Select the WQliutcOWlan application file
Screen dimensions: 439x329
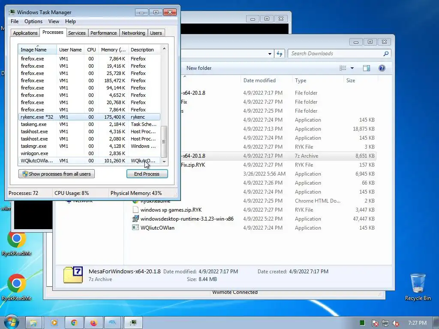click(x=253, y=228)
